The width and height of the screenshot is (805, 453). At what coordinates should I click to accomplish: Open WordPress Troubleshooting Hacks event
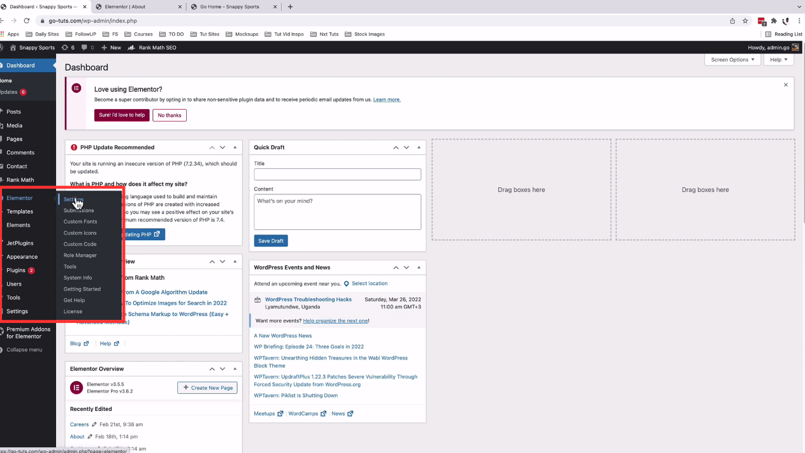pyautogui.click(x=308, y=299)
